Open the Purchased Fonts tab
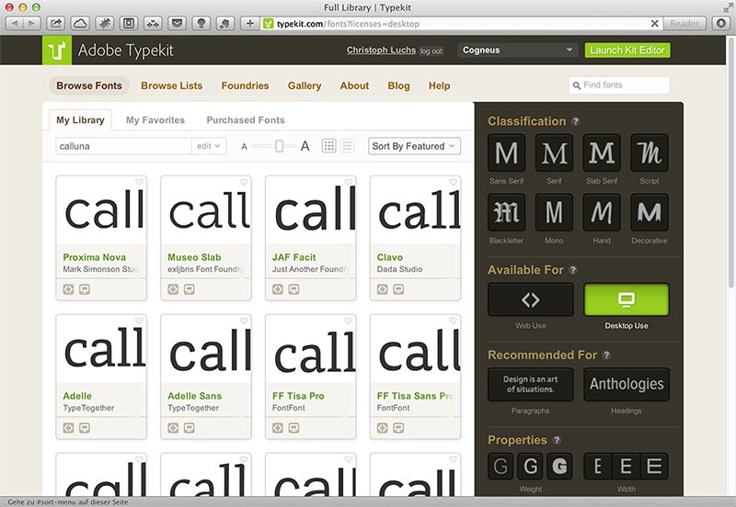 (x=246, y=120)
